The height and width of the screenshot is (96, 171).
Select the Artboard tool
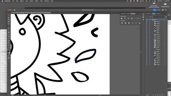pos(9,45)
